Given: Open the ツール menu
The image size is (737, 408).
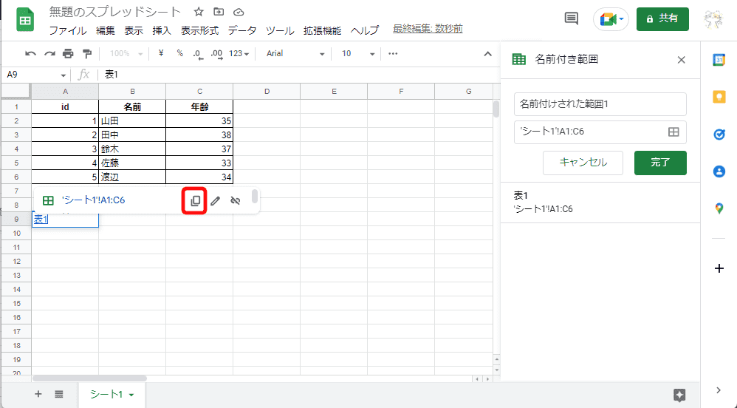Looking at the screenshot, I should pyautogui.click(x=280, y=30).
